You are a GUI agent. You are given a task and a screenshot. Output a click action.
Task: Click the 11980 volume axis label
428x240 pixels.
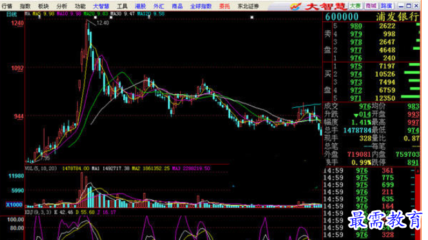[x=16, y=176]
